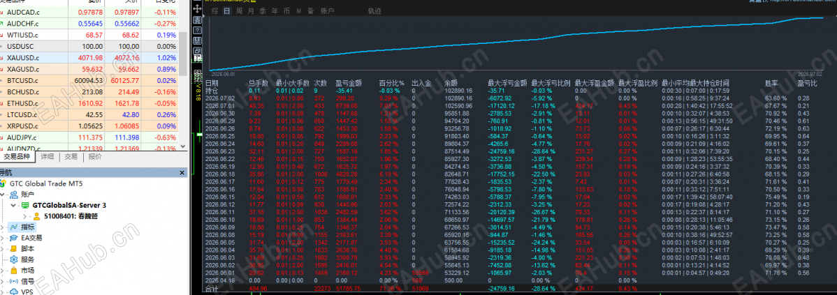Collapse the GTCGlobalSA-Server 3 node
Screen dimensions: 837x295
pyautogui.click(x=13, y=206)
